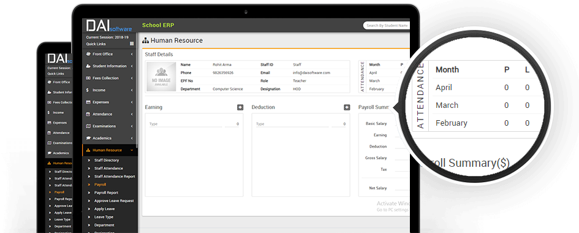Expand the Front Office chevron on the laptop
This screenshot has height=233, width=579.
[132, 54]
